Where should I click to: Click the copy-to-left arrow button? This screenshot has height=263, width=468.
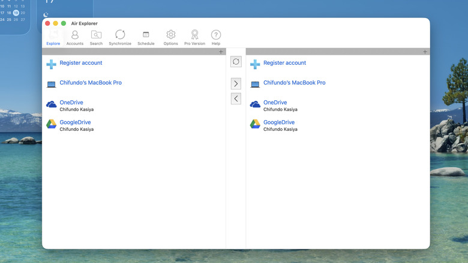236,98
